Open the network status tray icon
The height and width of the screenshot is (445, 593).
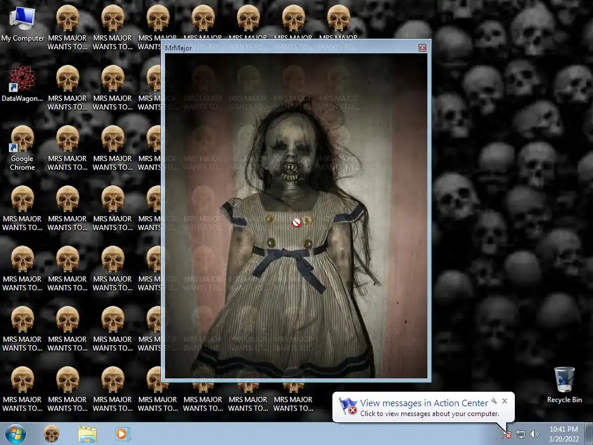521,435
